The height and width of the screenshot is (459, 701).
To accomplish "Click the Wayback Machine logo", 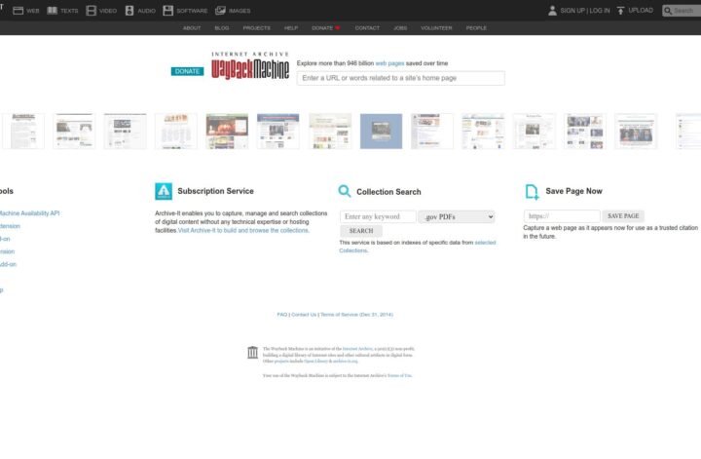I will pyautogui.click(x=250, y=66).
